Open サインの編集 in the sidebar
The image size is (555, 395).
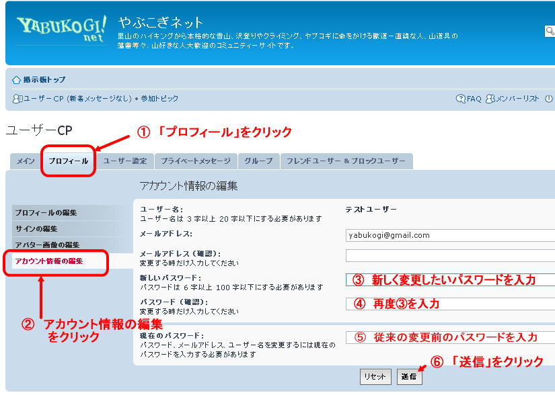pos(37,229)
